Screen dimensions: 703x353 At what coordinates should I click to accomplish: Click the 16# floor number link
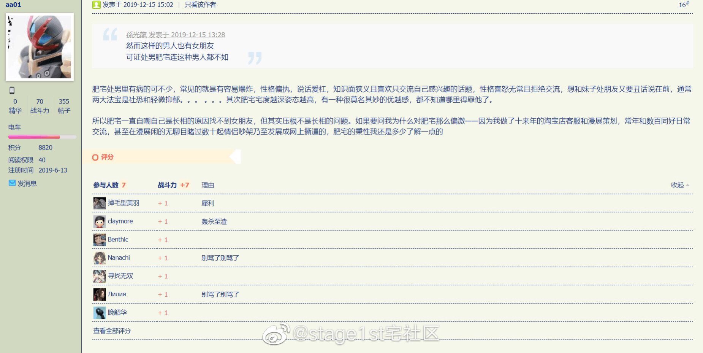683,5
